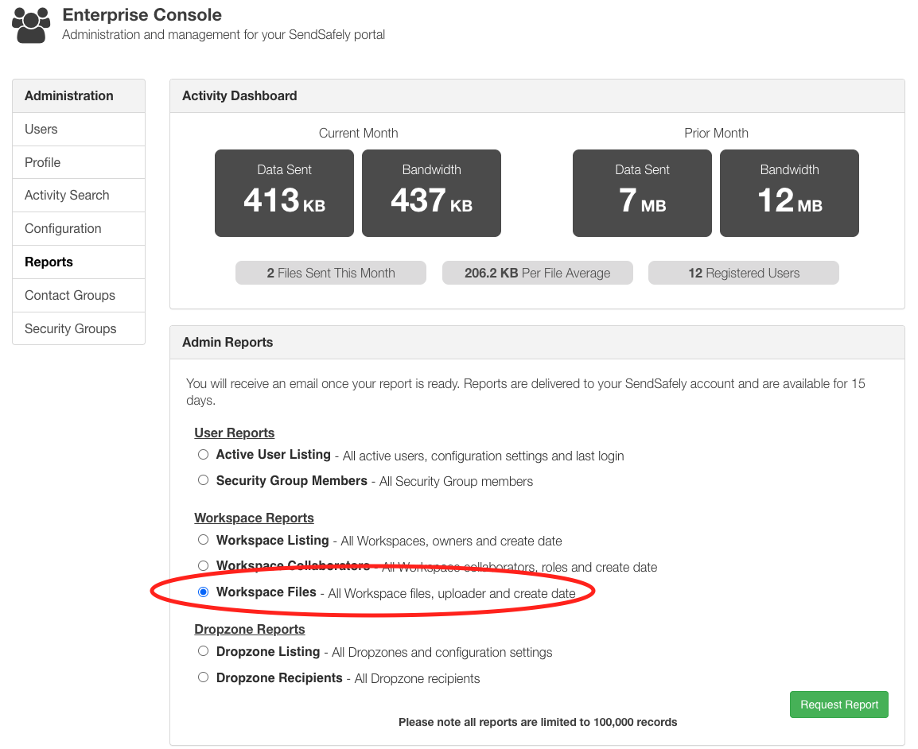Open Security Groups

tap(79, 329)
